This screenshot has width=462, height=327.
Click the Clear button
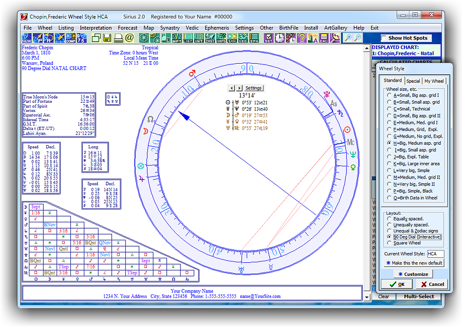coord(383,296)
